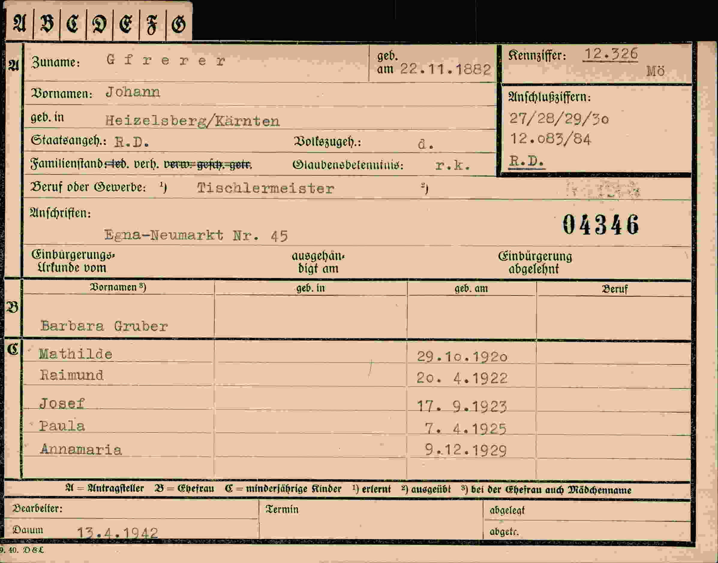Select index tab letter A
Viewport: 718px width, 563px height.
19,24
